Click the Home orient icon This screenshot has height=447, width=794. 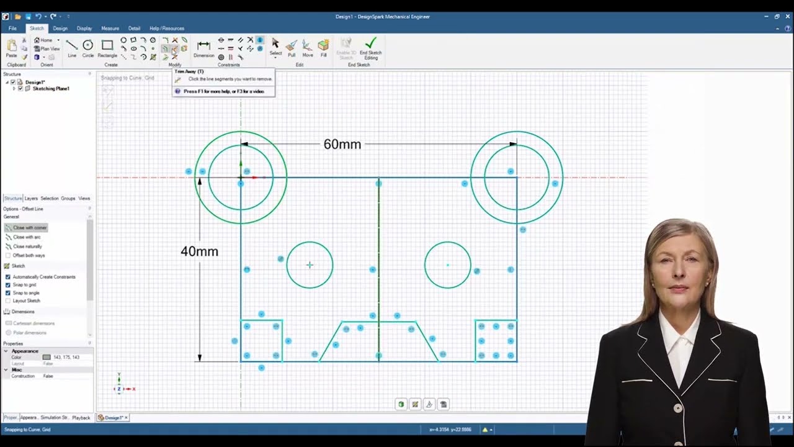pos(37,40)
